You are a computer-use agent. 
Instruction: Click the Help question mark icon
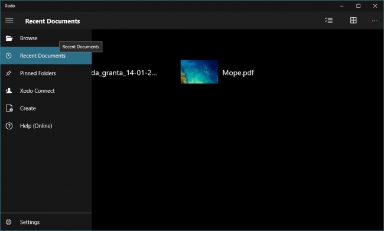pos(9,126)
